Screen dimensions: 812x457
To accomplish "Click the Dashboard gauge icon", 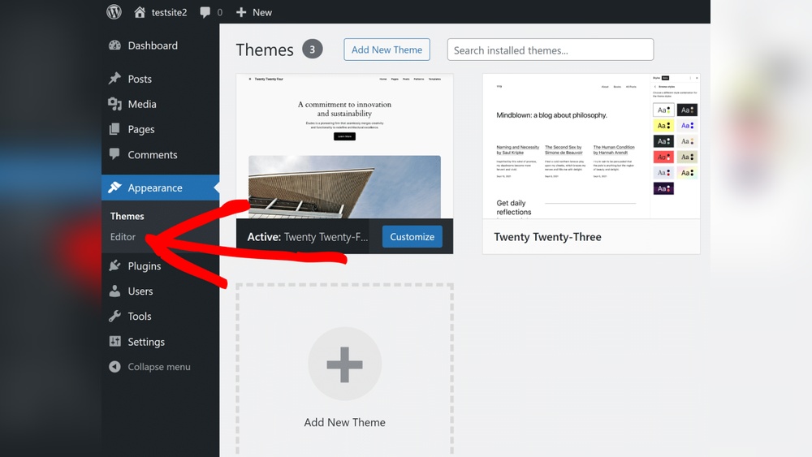I will click(x=114, y=45).
